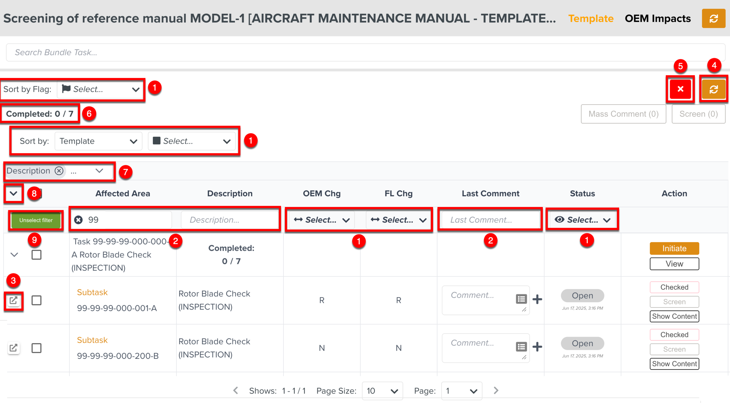730x403 pixels.
Task: Open the Status filter Select dropdown
Action: (x=582, y=220)
